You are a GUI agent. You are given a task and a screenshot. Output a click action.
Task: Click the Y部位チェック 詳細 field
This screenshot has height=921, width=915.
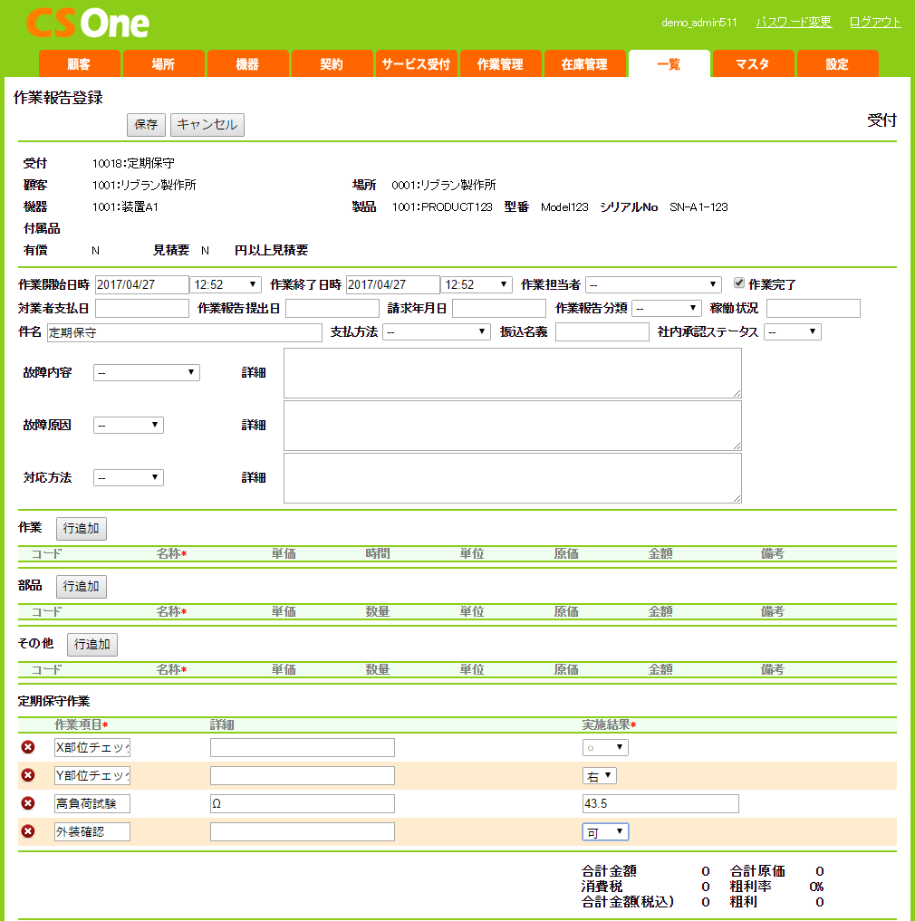[302, 776]
